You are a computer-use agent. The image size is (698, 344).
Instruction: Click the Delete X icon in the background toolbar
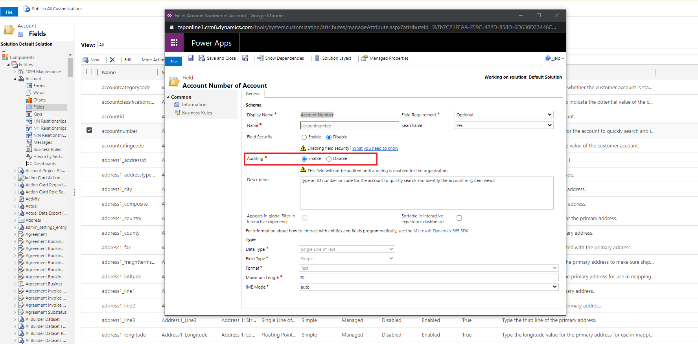click(112, 60)
